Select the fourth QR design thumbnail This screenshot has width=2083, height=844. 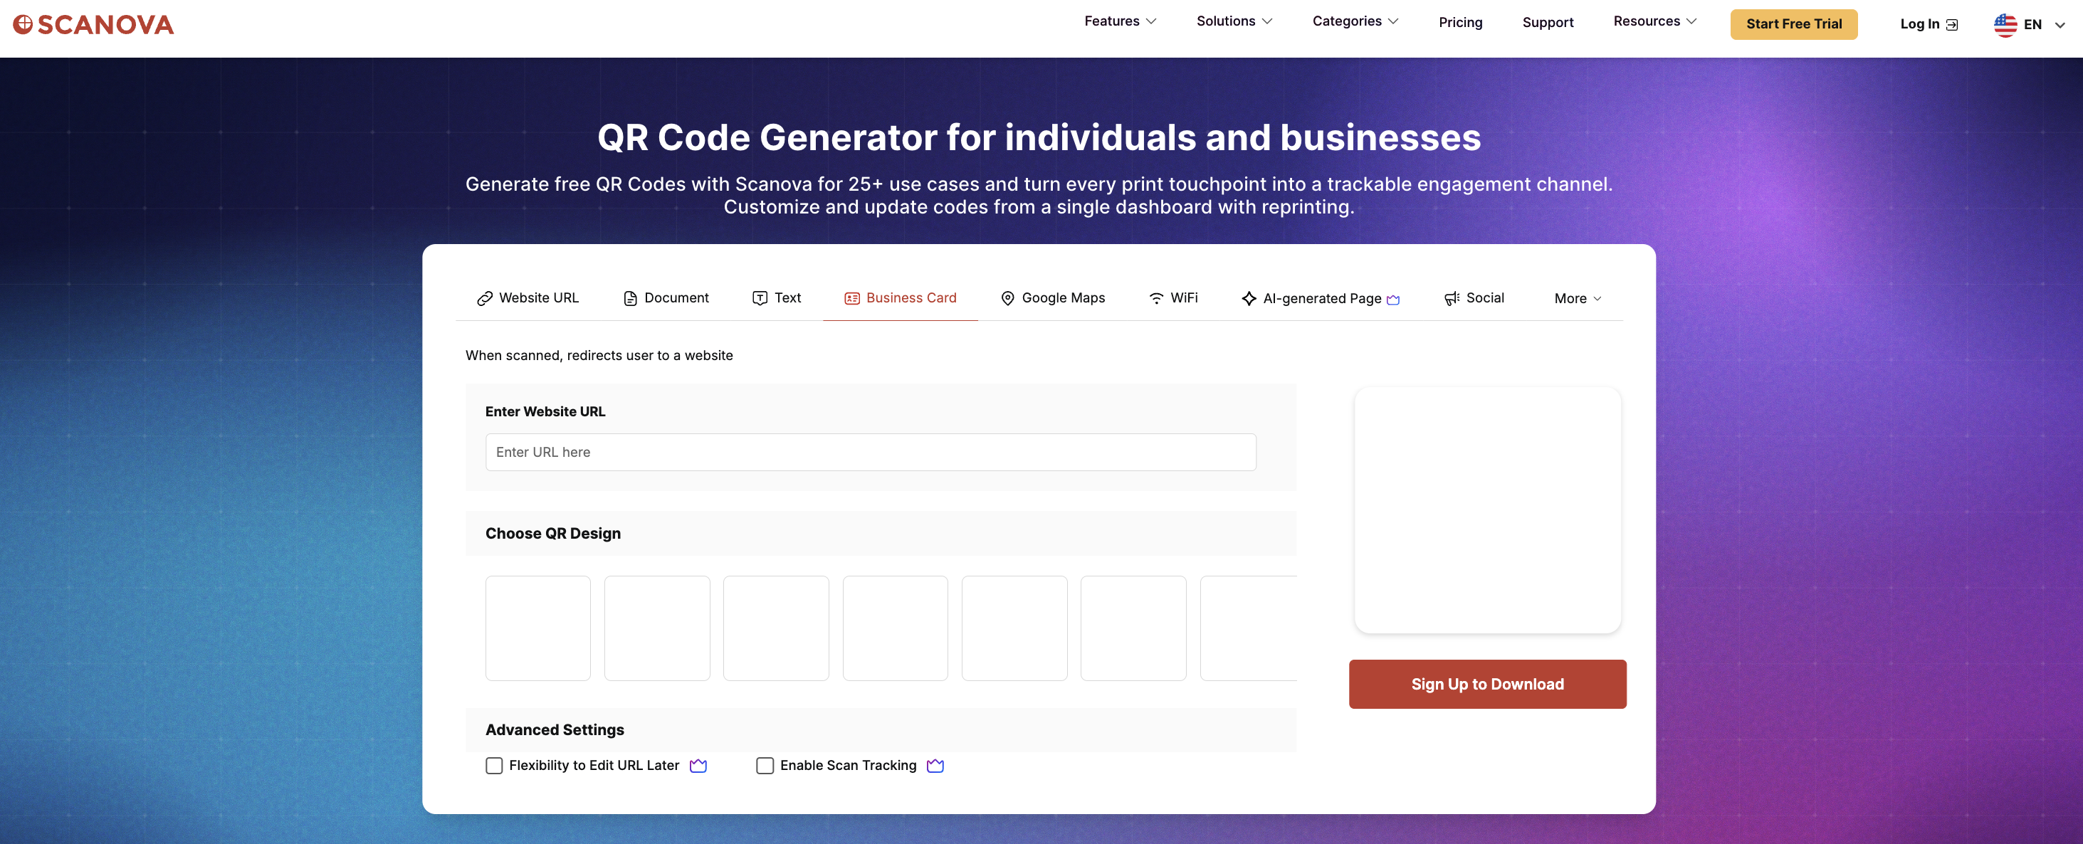pyautogui.click(x=894, y=628)
